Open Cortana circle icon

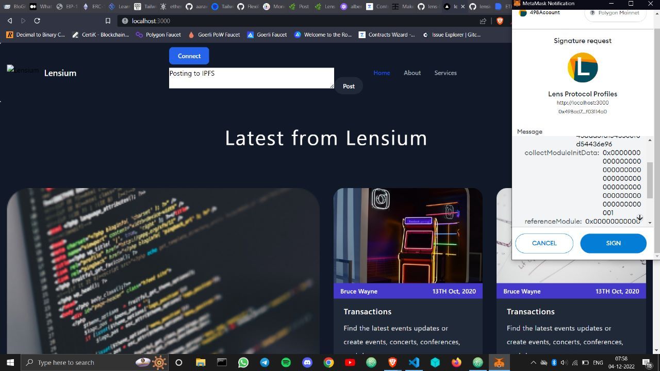[178, 362]
